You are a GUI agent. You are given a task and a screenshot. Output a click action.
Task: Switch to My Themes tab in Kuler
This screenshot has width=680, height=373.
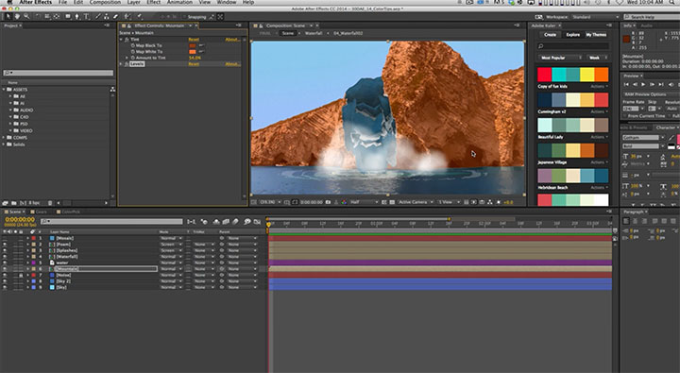[596, 35]
